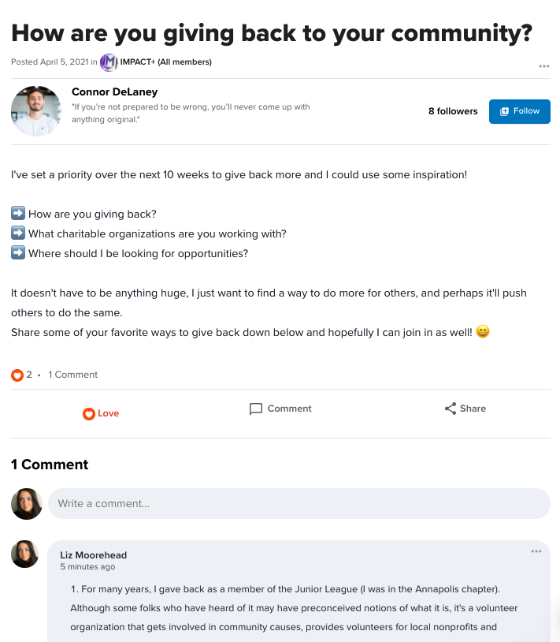Image resolution: width=560 pixels, height=642 pixels.
Task: Click the plus icon in Follow button
Action: click(505, 111)
